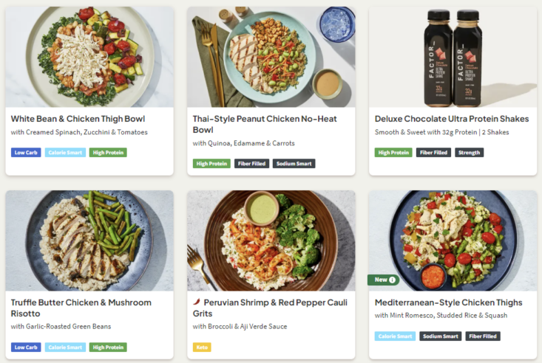Click the Keto tag on Peruvian Shrimp card
Screen dimensions: 542x363
(x=202, y=347)
